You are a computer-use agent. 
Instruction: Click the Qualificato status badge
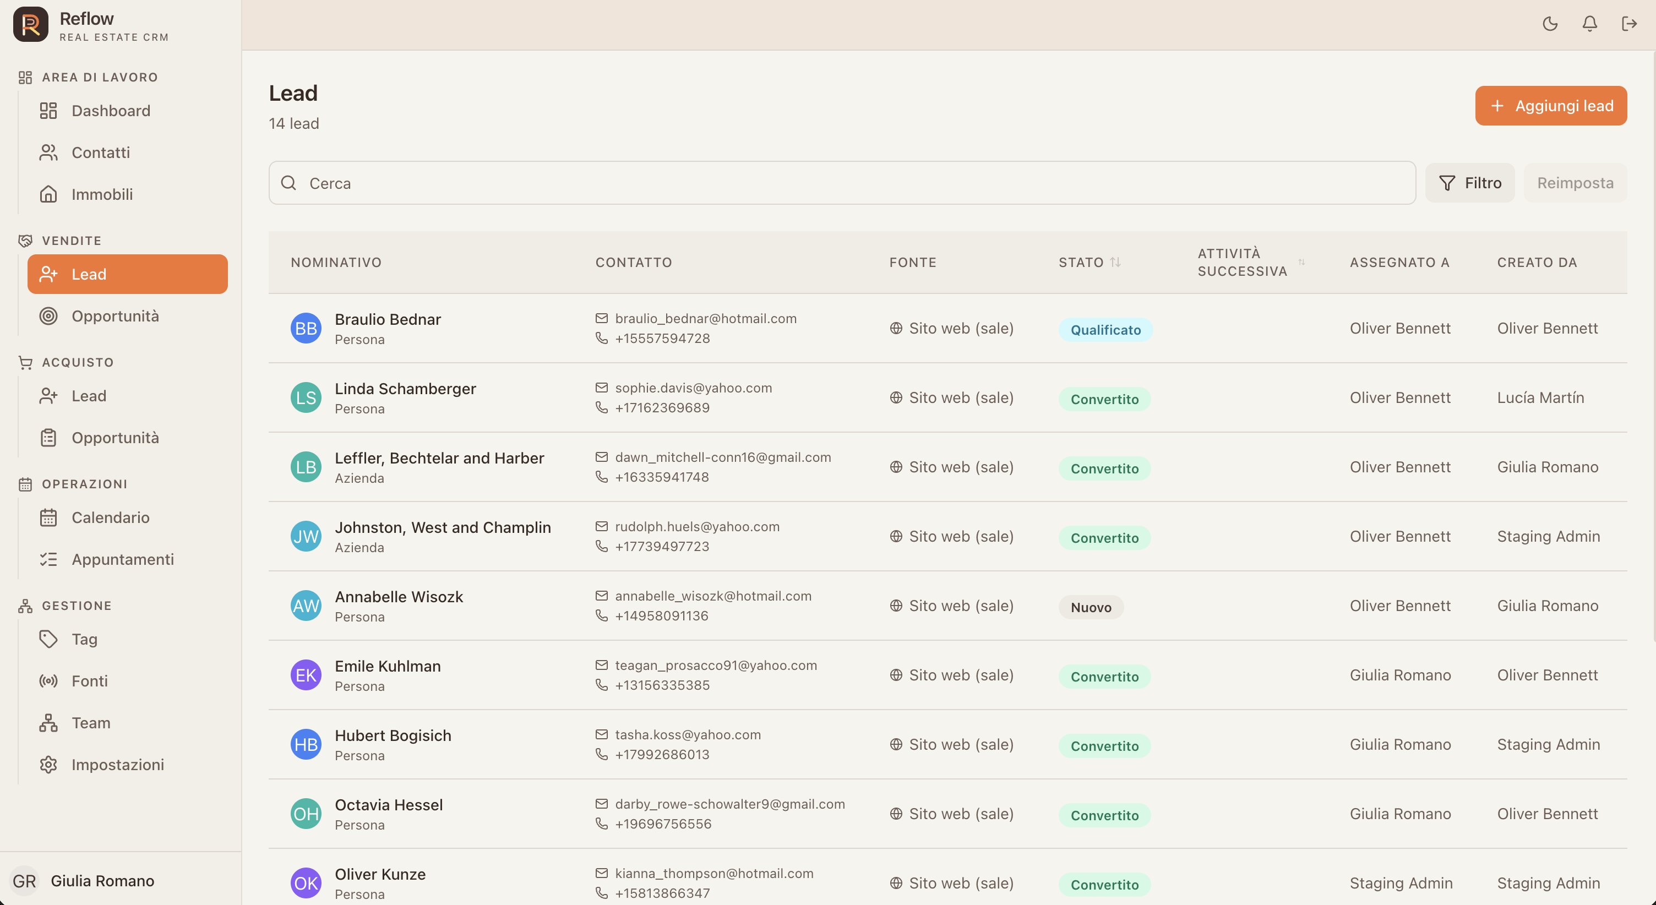click(x=1105, y=330)
